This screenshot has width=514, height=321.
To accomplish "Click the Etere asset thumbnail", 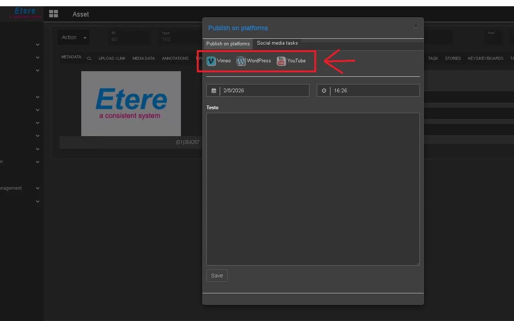I will pos(131,104).
